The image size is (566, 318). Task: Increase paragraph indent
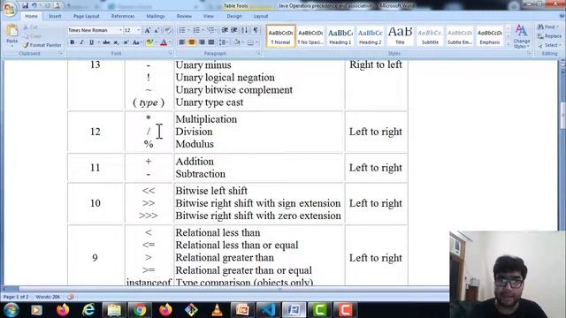(234, 30)
